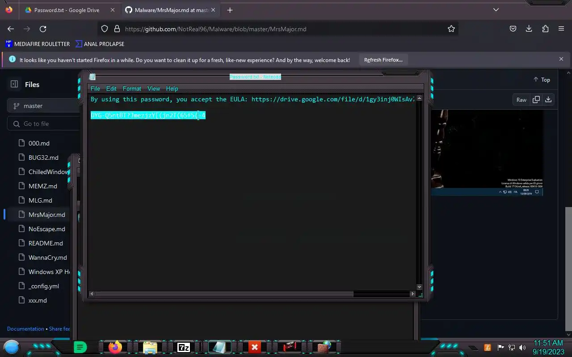Open the Notepad Format menu
The width and height of the screenshot is (572, 357).
(132, 89)
